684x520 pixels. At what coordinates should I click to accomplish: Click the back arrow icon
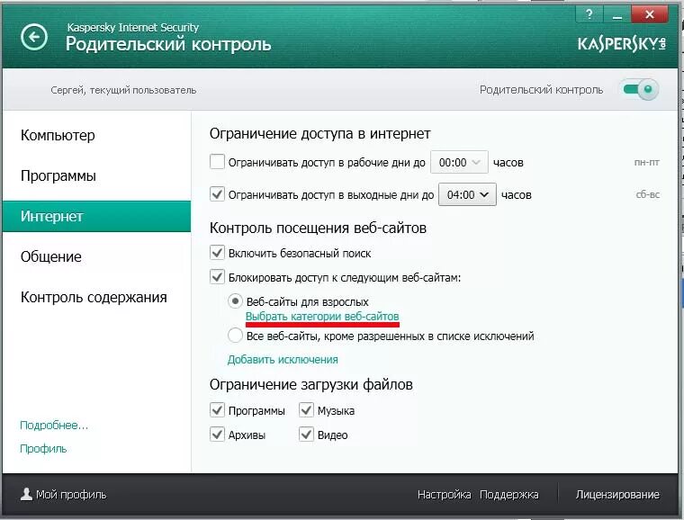point(34,37)
